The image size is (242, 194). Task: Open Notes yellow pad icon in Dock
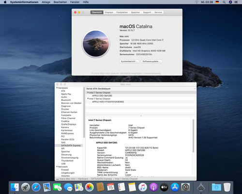pos(132,187)
